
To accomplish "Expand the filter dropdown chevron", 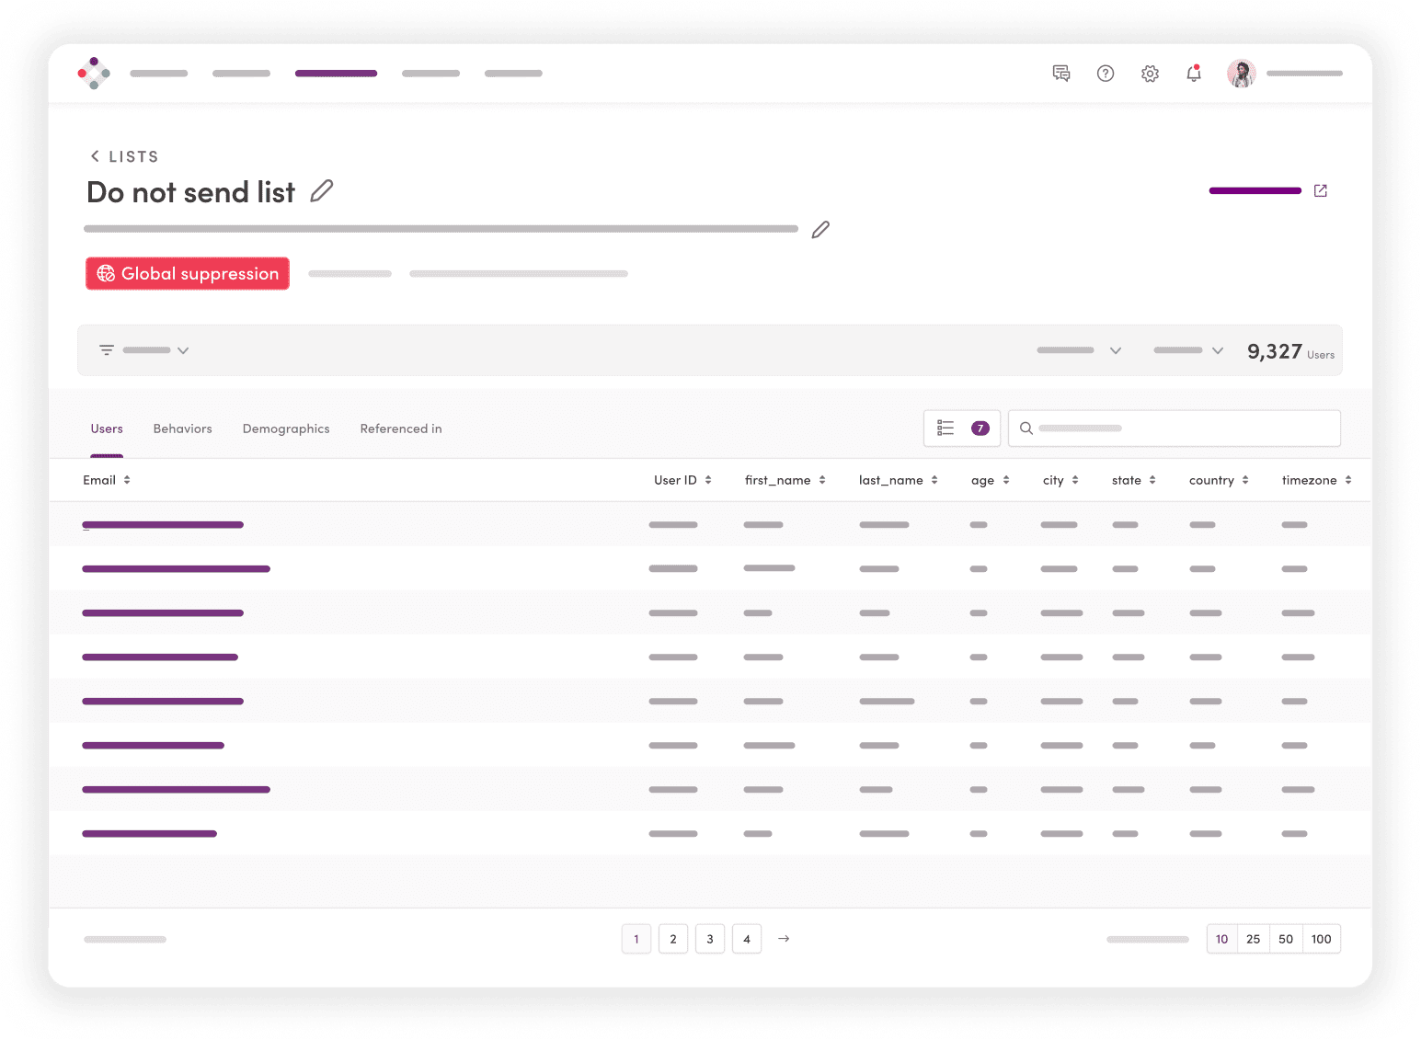I will 183,350.
